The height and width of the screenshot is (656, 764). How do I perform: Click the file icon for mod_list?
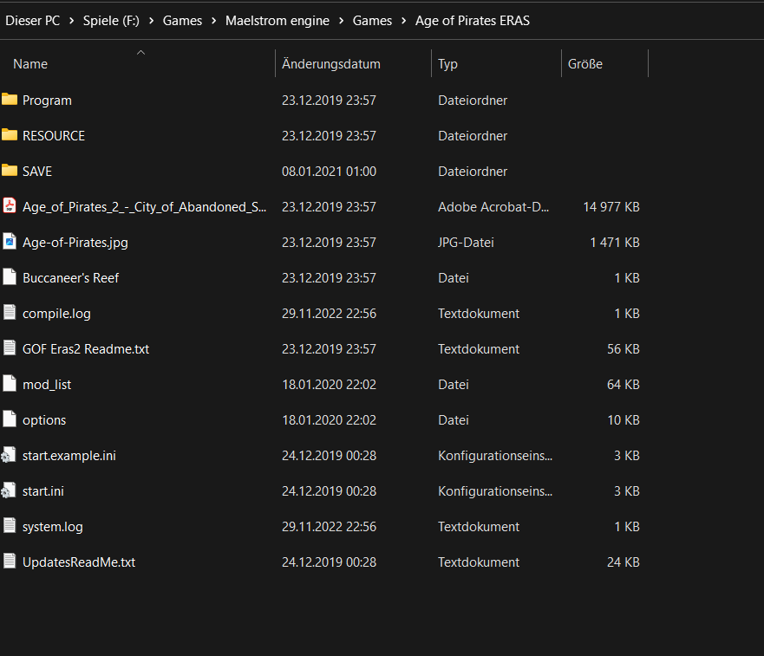point(10,384)
